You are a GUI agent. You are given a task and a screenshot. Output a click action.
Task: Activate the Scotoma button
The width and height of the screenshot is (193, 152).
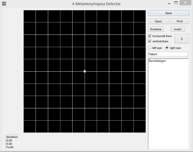pos(156,29)
